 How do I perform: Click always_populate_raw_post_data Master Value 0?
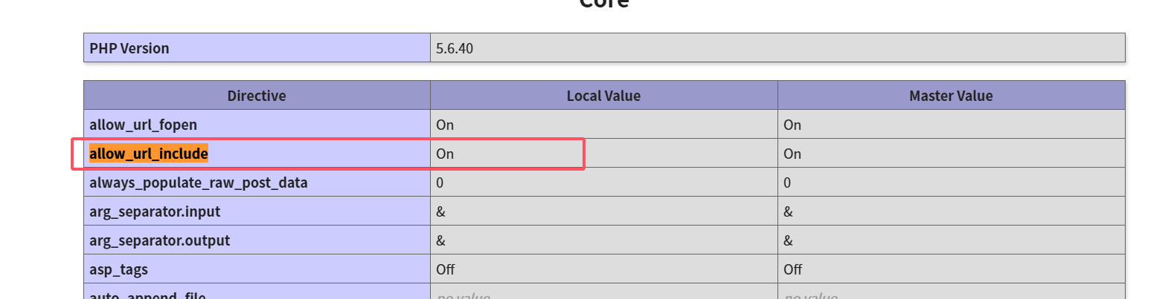tap(787, 183)
